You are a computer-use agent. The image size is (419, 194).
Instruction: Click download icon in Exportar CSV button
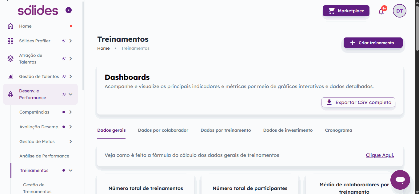(329, 102)
